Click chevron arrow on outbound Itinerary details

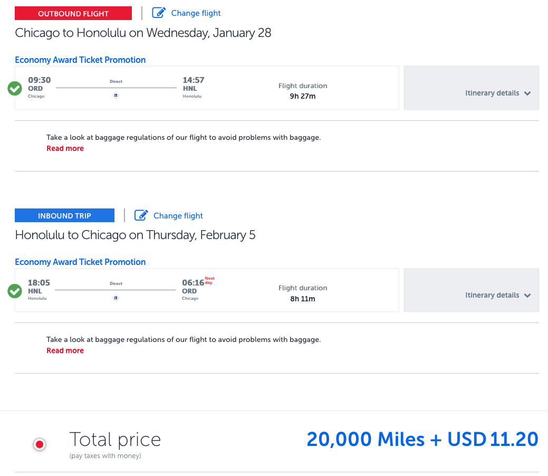[527, 93]
